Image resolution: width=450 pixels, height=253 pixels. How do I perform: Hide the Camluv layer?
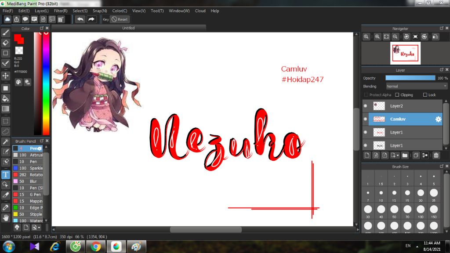365,119
